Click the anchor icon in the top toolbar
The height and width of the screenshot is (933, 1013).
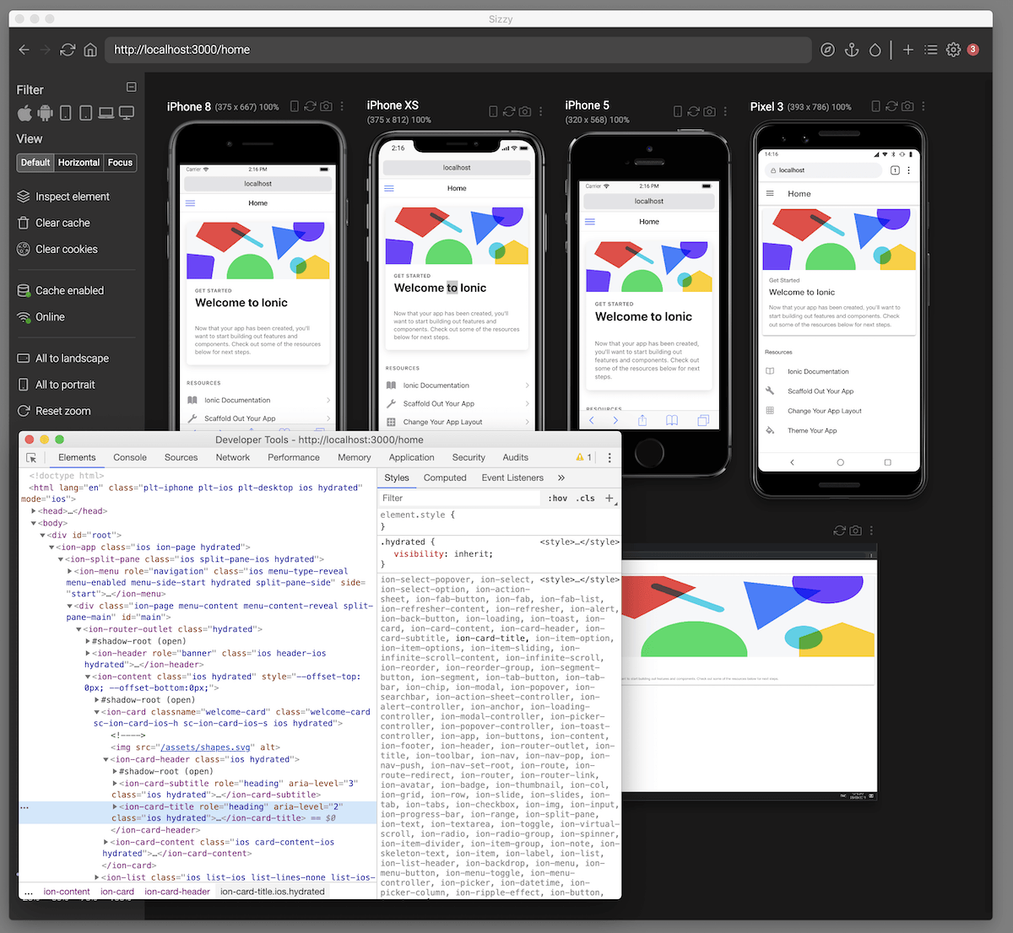click(x=852, y=50)
